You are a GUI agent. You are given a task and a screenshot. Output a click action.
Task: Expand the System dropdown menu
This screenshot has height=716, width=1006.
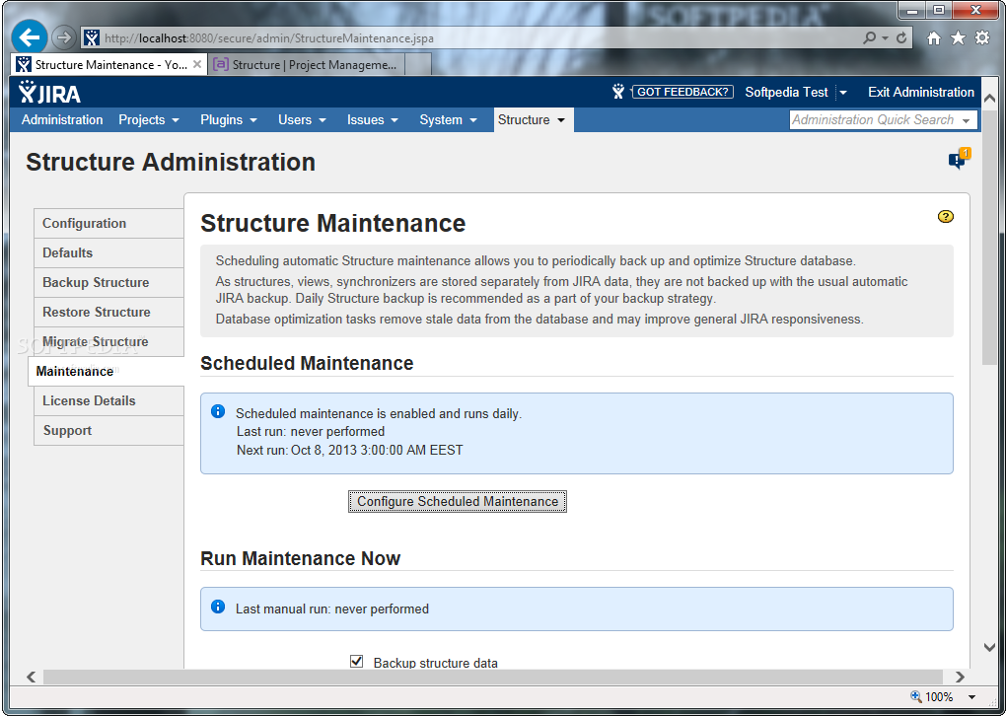click(449, 120)
